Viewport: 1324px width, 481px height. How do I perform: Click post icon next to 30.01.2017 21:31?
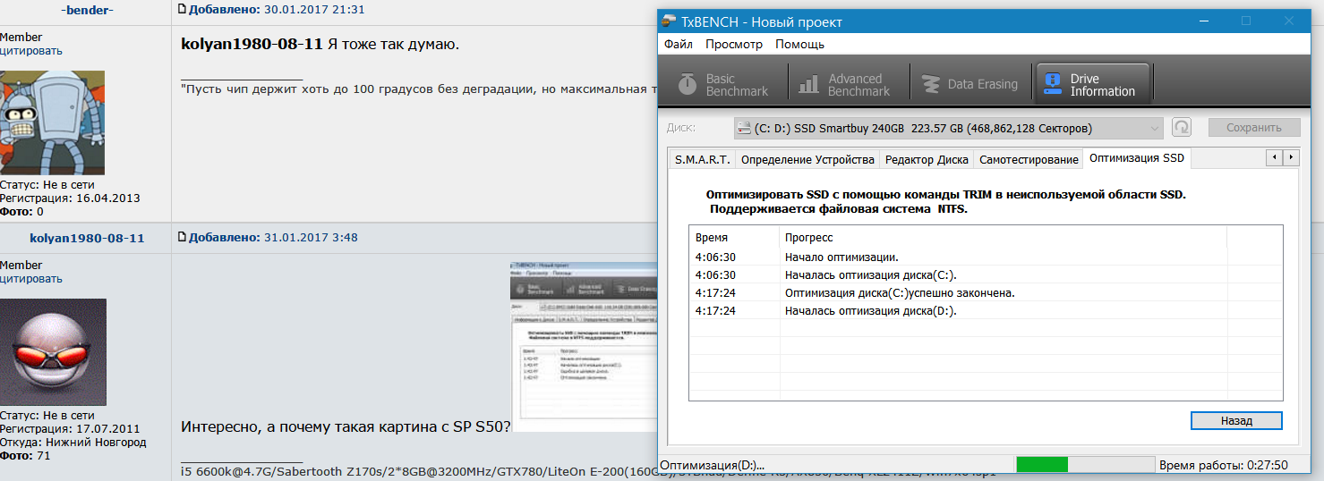click(182, 9)
